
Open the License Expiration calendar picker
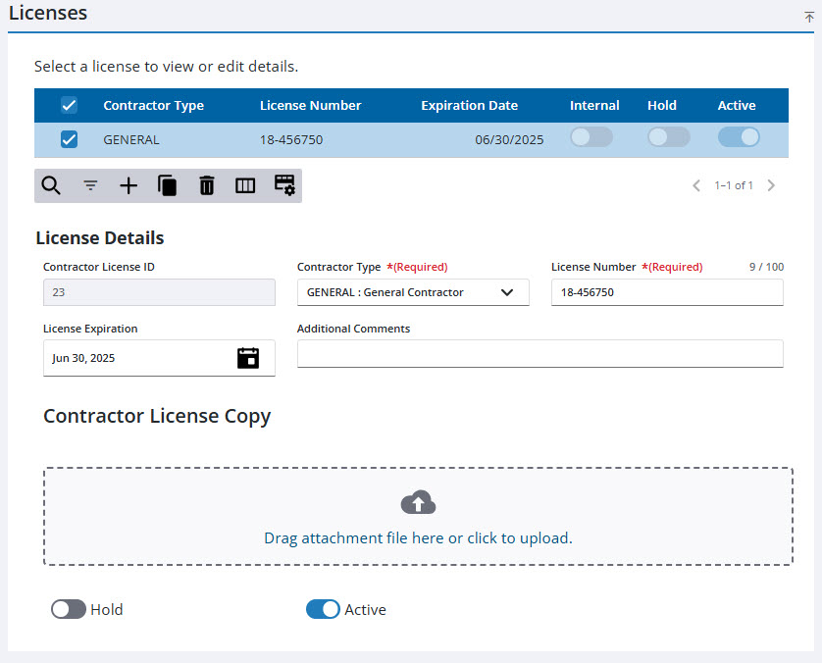(x=248, y=358)
